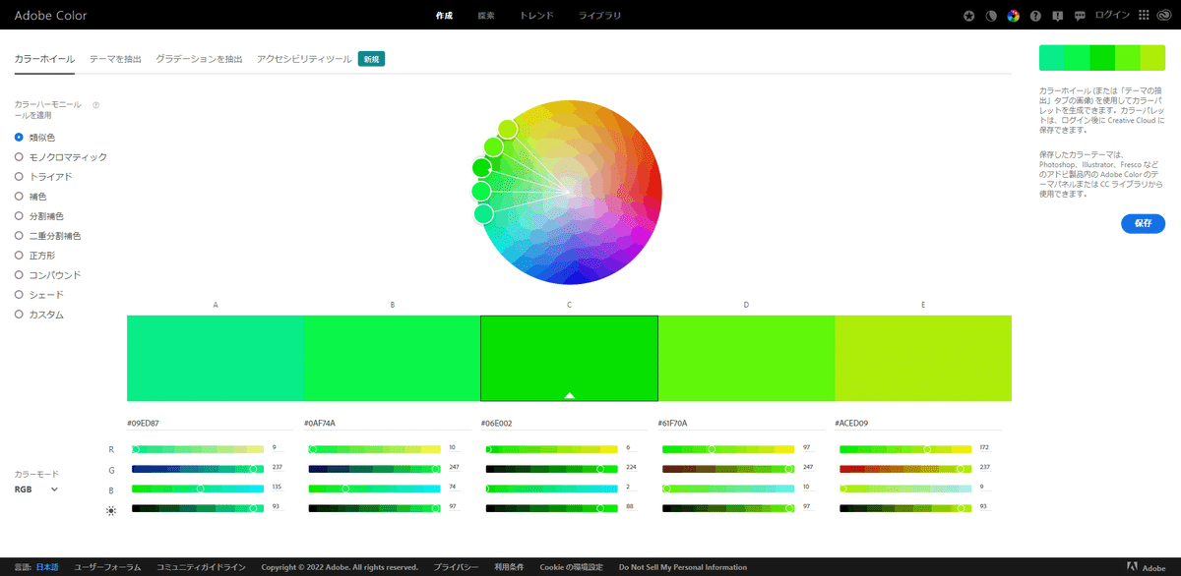Viewport: 1181px width, 576px height.
Task: Open 利用条件 footer link
Action: coord(509,567)
